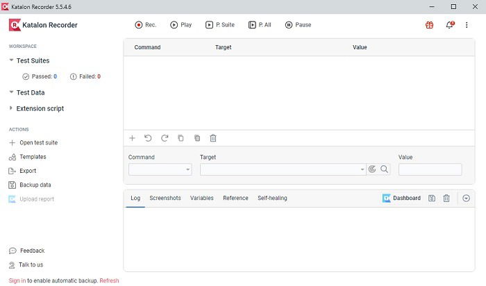Click the Open test suite plus icon

click(x=12, y=143)
